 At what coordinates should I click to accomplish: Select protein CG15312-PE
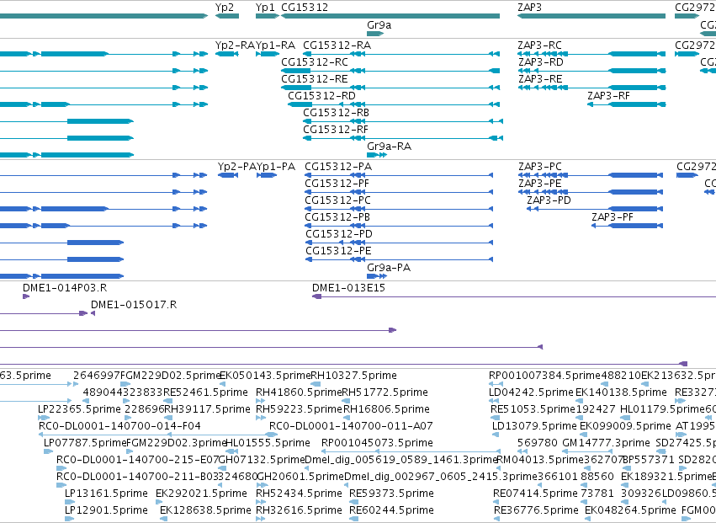point(399,259)
